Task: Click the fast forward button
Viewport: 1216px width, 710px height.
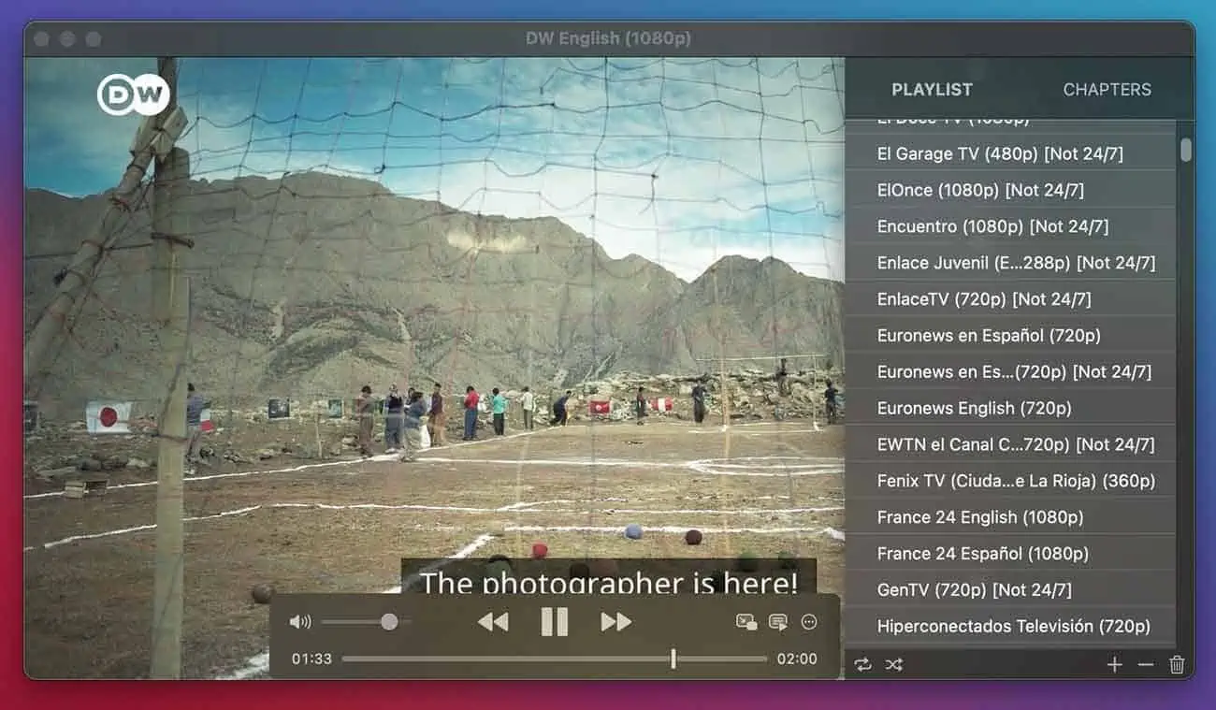Action: (x=615, y=622)
